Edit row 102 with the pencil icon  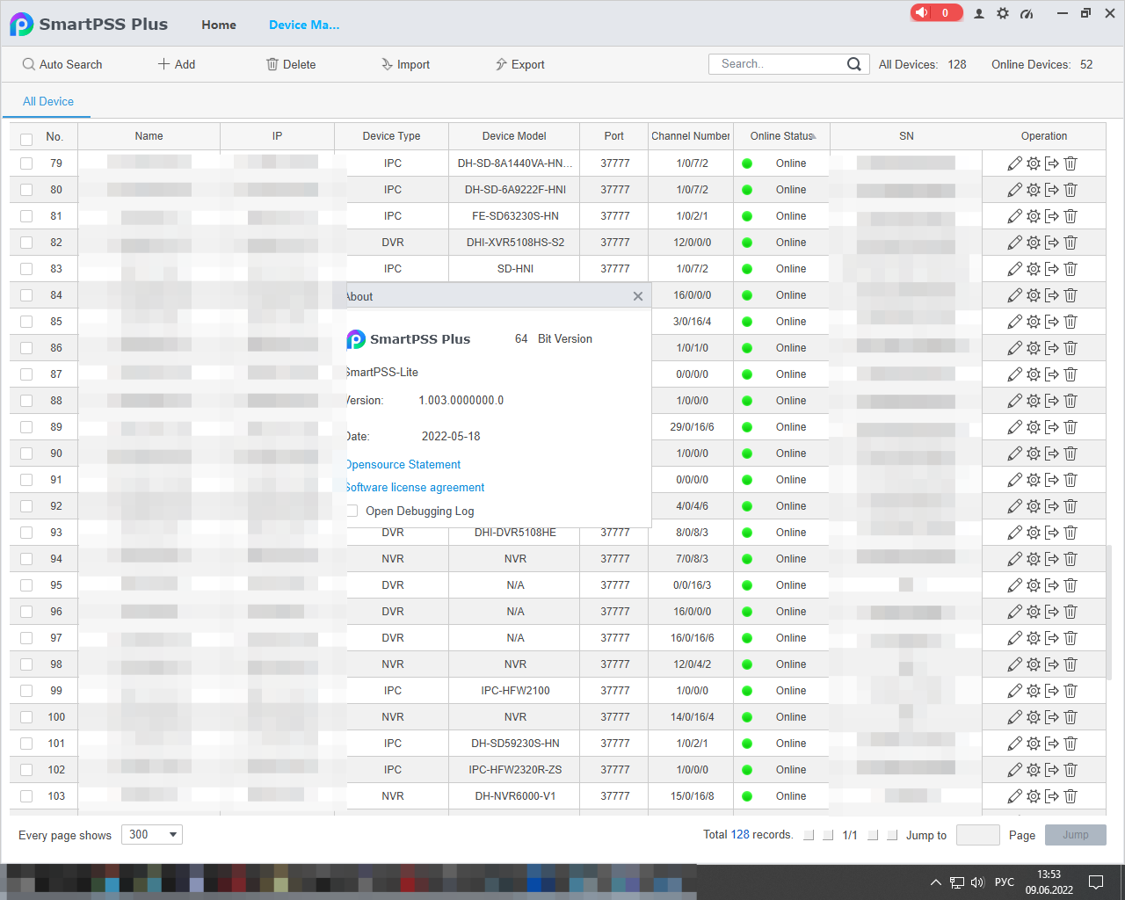point(1014,770)
